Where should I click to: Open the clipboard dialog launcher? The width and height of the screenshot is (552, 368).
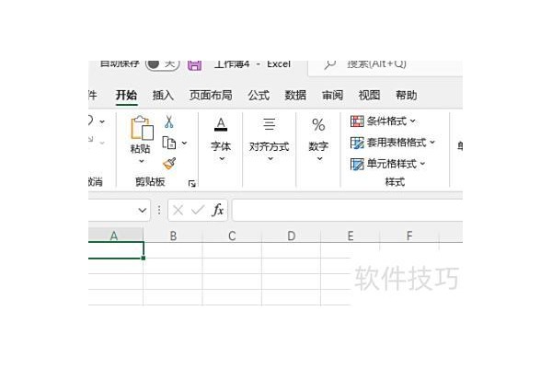click(x=192, y=183)
